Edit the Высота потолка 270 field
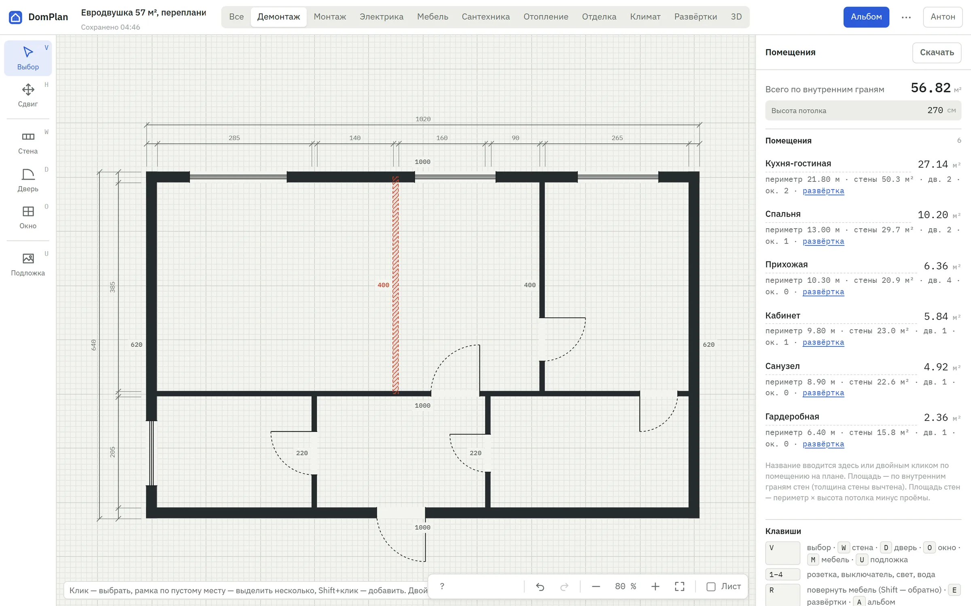971x606 pixels. 863,110
